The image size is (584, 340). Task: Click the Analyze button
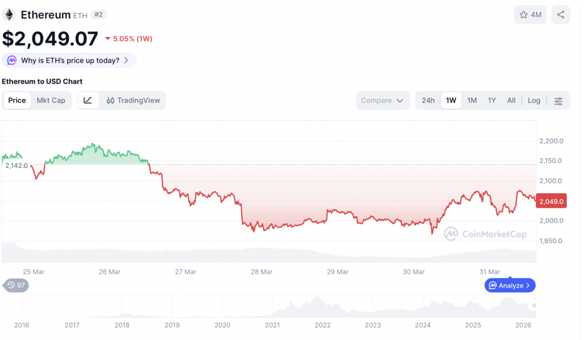tap(509, 285)
